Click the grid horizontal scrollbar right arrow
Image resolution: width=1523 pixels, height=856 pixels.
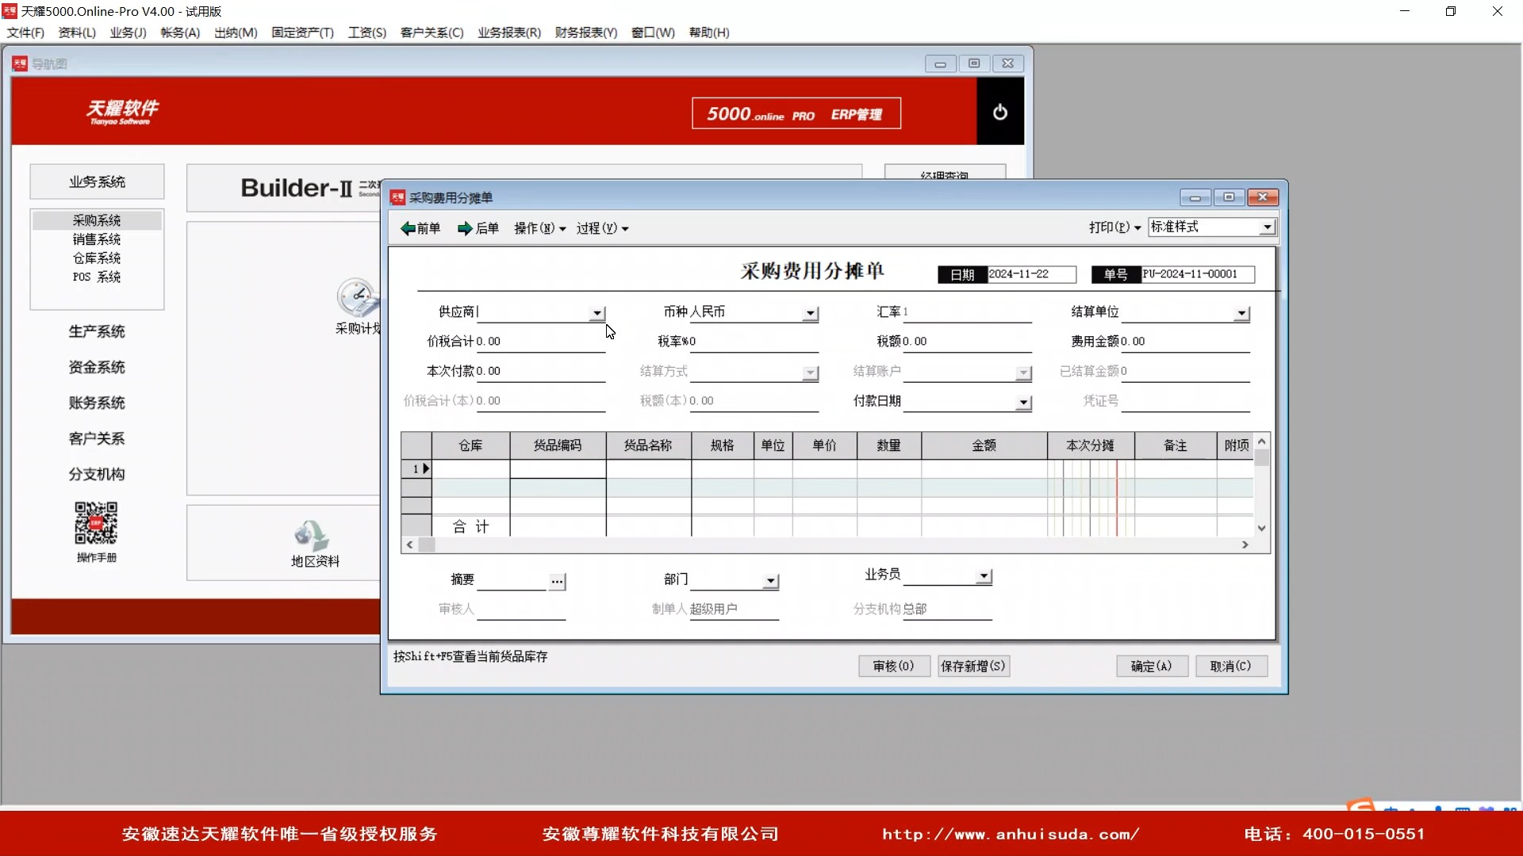coord(1246,545)
